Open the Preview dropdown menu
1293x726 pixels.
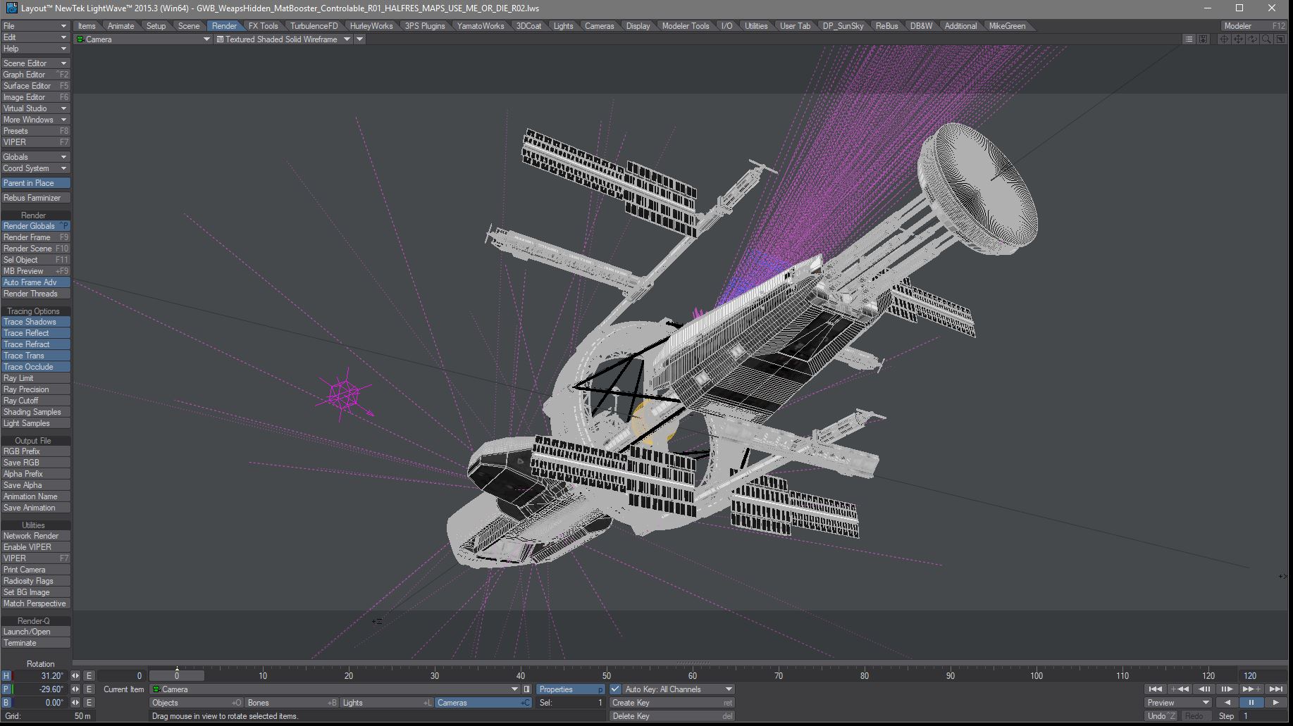point(1177,703)
